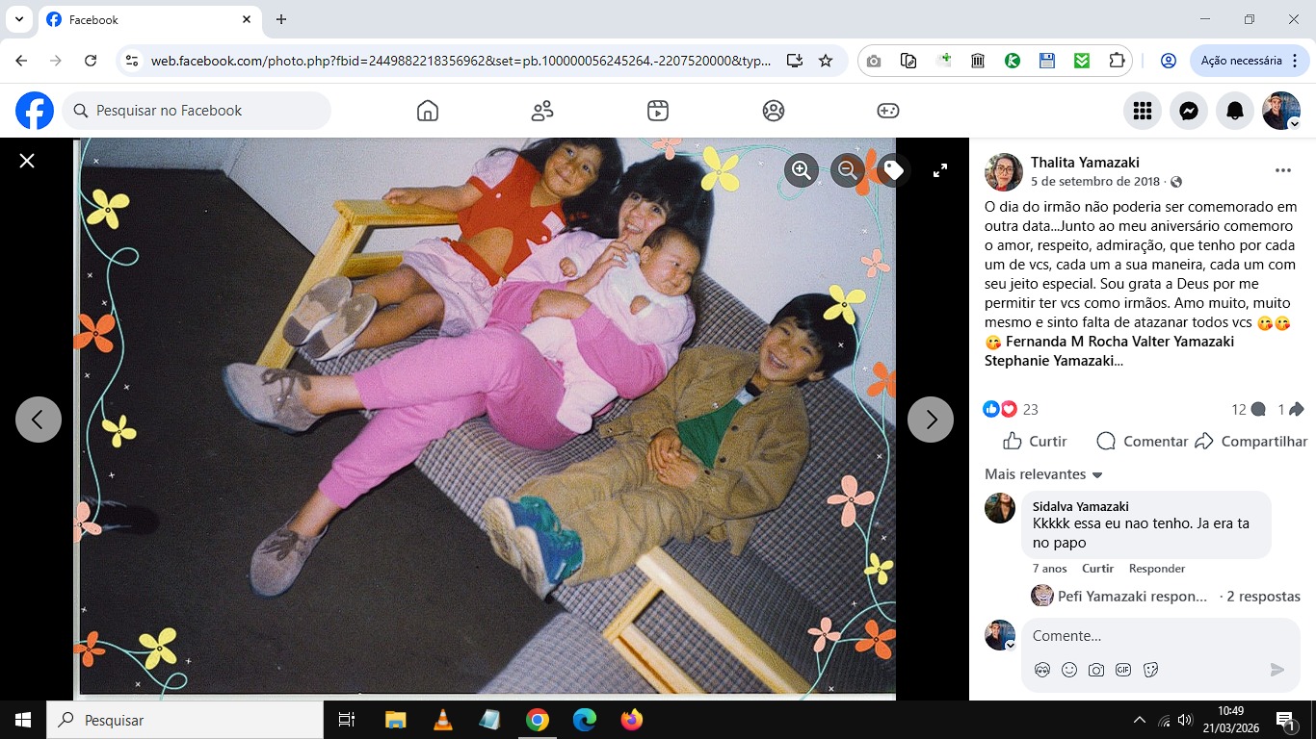
Task: Open Messenger chats
Action: tap(1189, 111)
